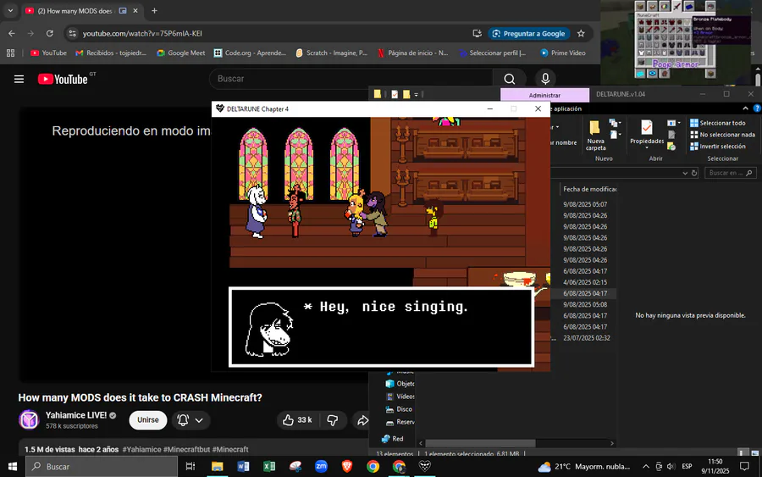This screenshot has height=477, width=762.
Task: Collapse the Explorer ribbon with the chevron
Action: (x=745, y=108)
